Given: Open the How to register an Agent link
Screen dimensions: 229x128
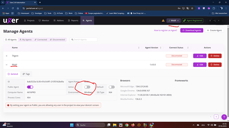Looking at the screenshot, I should 166,30.
